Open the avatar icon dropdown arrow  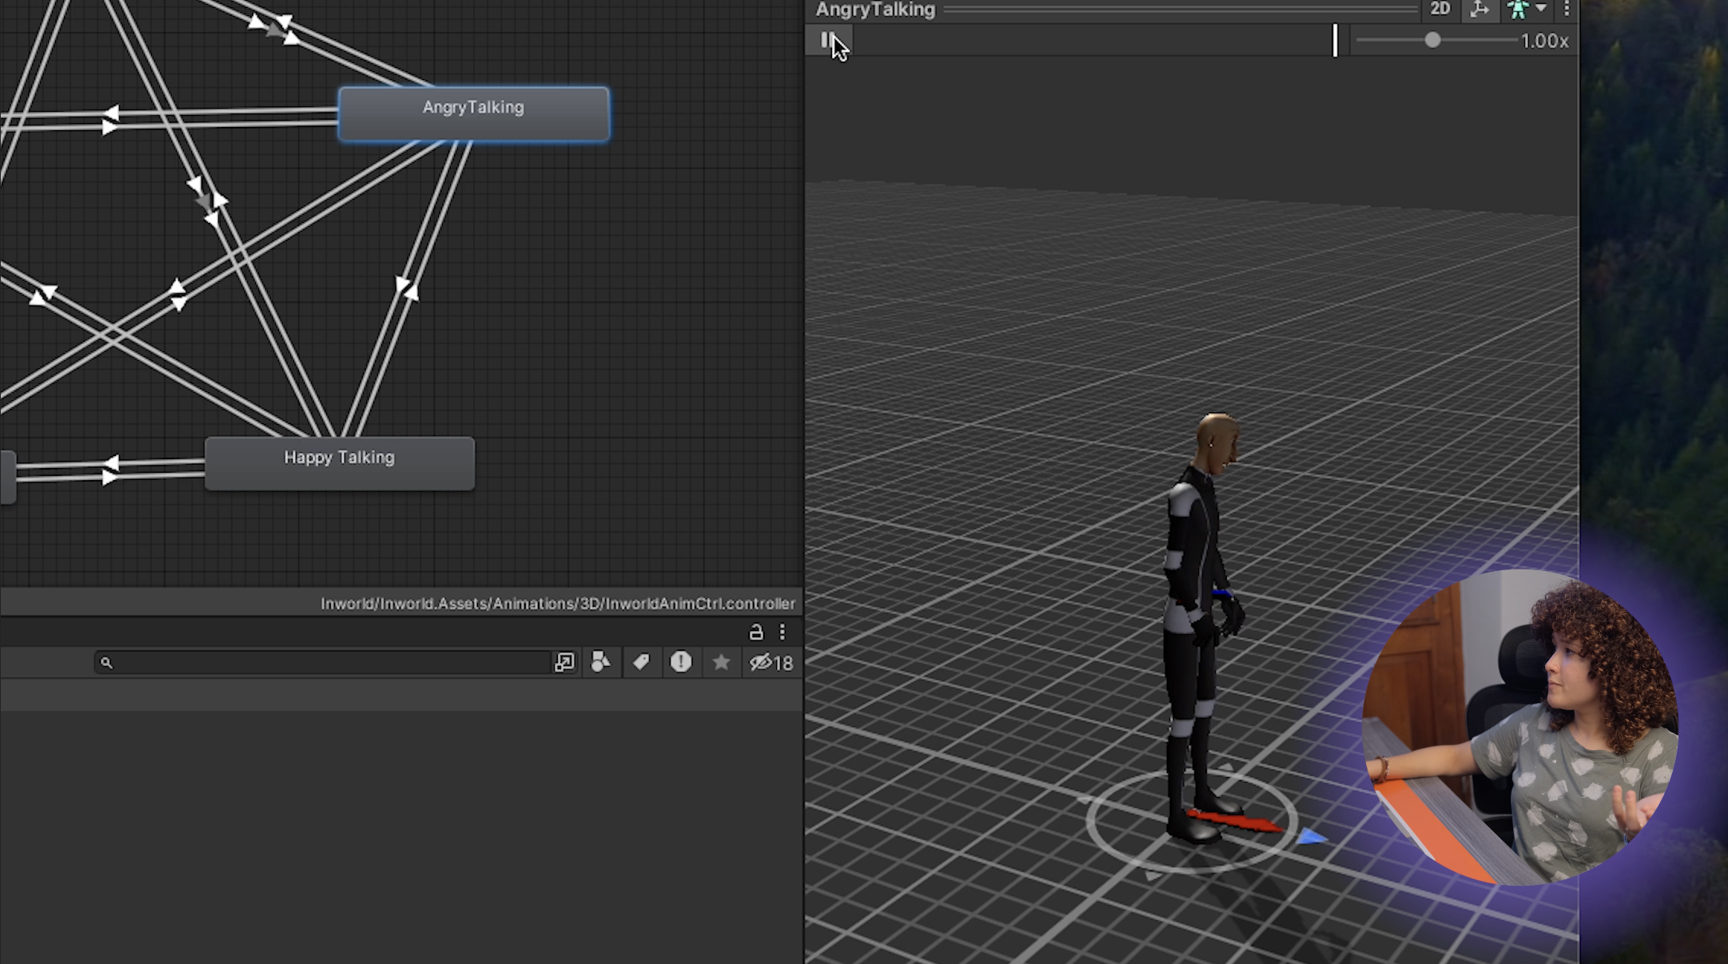coord(1542,10)
